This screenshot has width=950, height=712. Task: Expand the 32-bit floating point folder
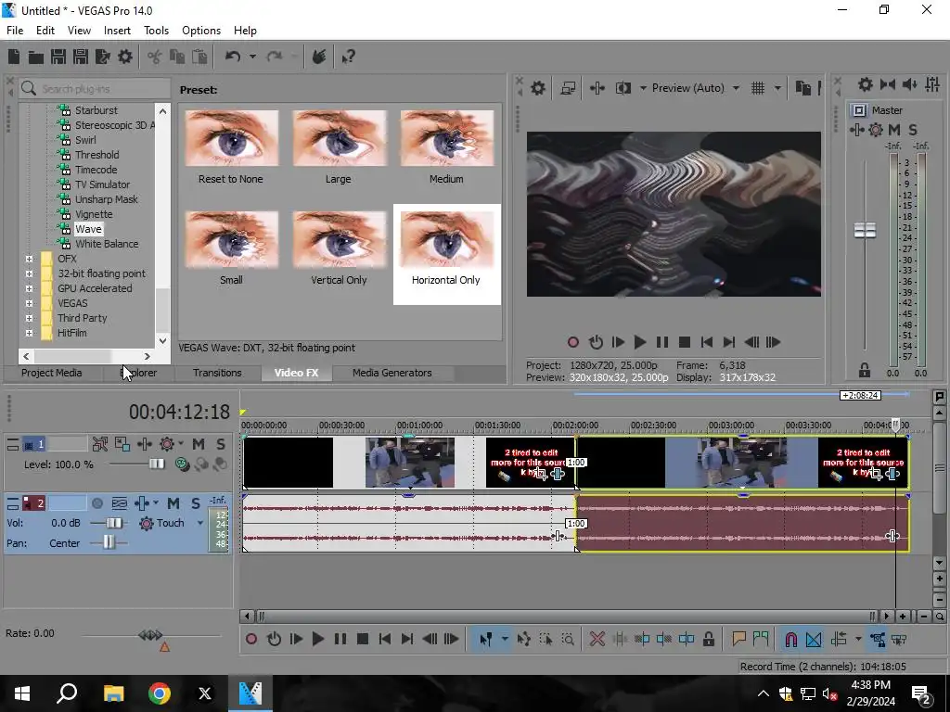coord(29,273)
